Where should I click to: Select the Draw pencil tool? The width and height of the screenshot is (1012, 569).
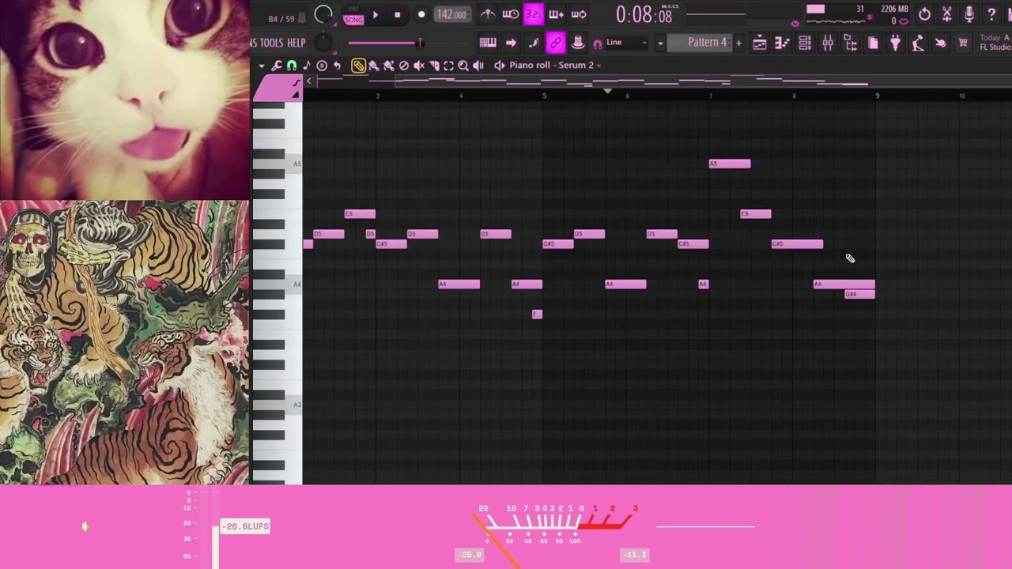coord(358,66)
